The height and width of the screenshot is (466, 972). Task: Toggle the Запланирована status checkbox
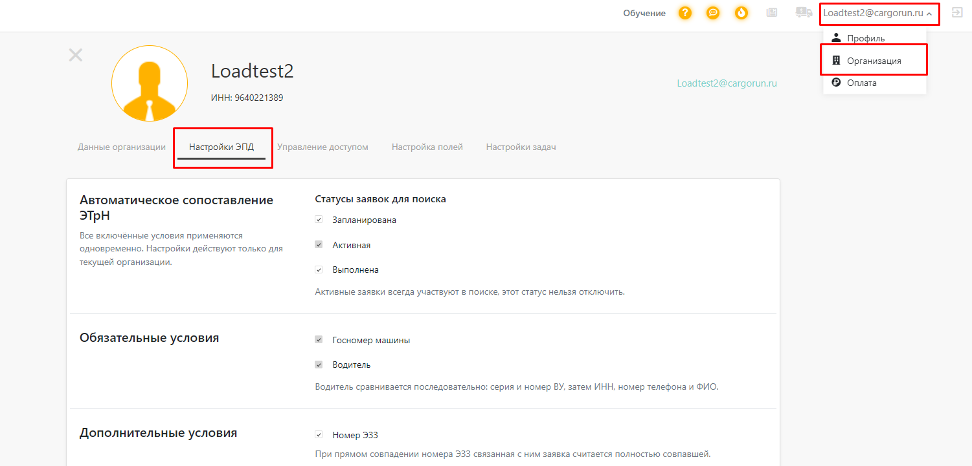(x=319, y=220)
